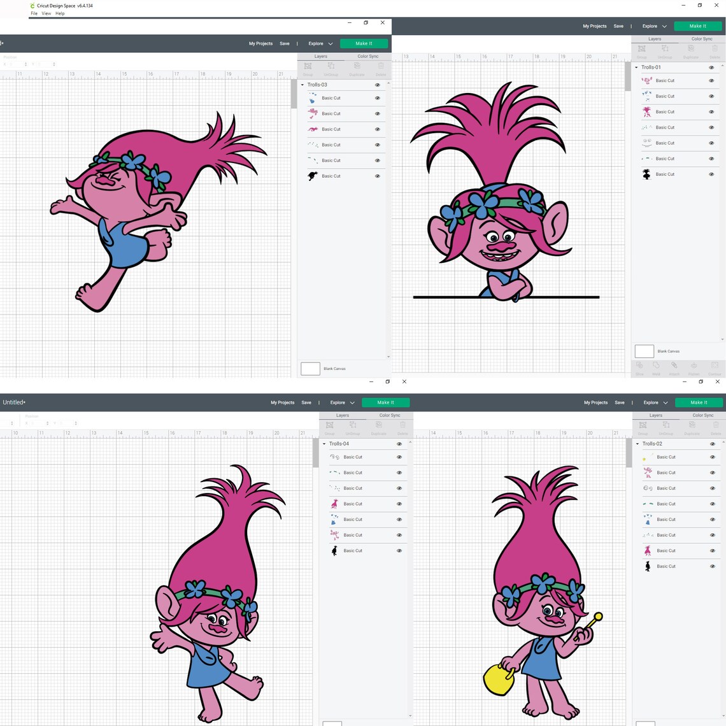This screenshot has width=726, height=726.
Task: Click Group icon in Trolls-03 layers panel
Action: tap(308, 67)
